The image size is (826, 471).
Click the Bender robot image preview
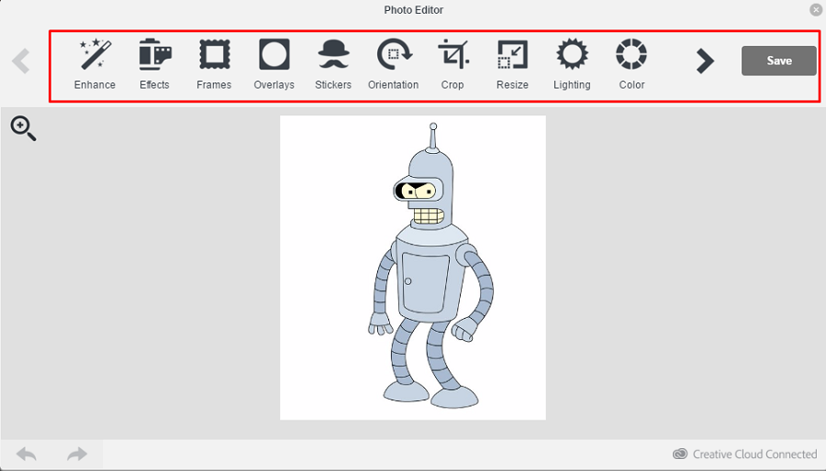413,268
